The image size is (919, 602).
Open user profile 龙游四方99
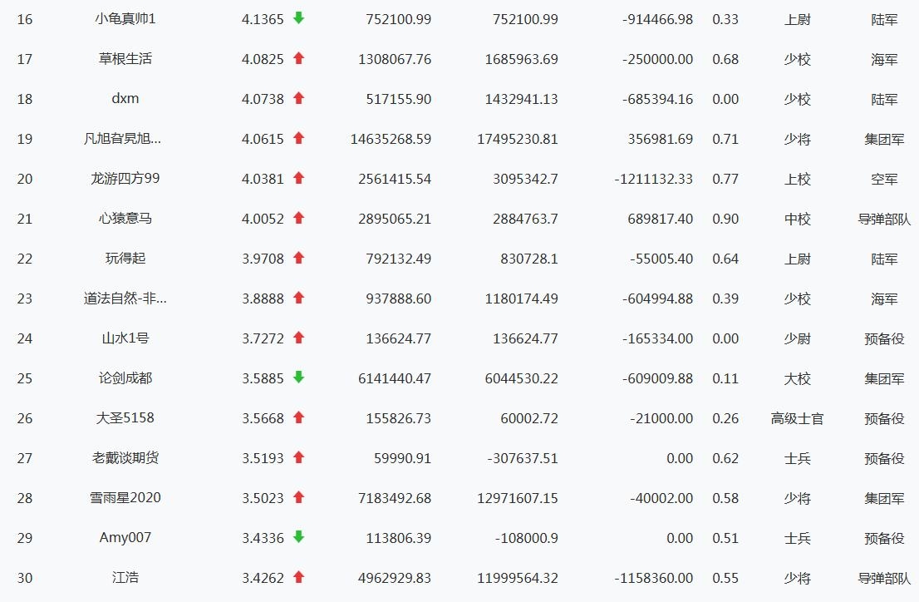point(125,179)
